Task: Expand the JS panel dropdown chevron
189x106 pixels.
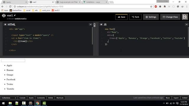Action: point(187,24)
